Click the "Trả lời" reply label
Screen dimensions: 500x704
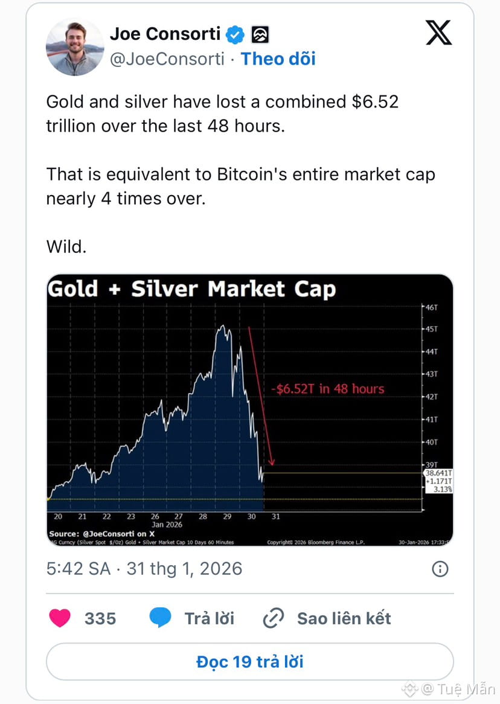click(x=210, y=618)
